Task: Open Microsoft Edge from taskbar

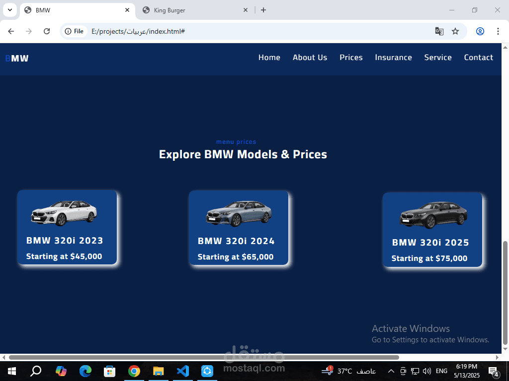Action: [x=85, y=371]
